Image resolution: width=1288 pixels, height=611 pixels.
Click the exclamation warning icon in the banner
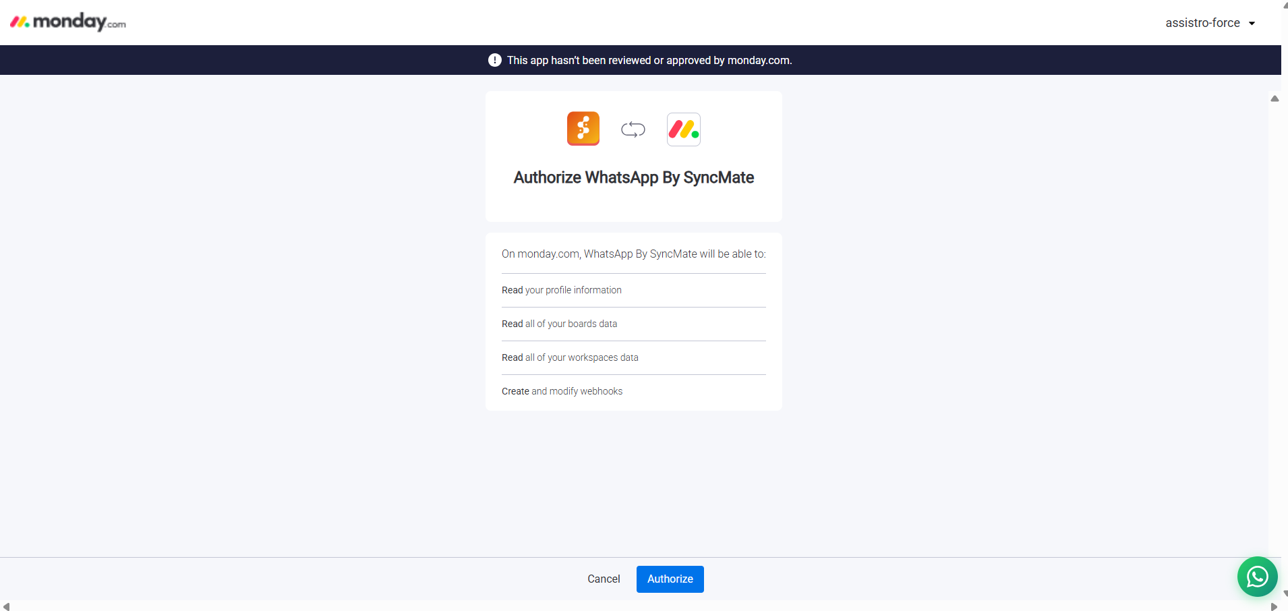[494, 60]
